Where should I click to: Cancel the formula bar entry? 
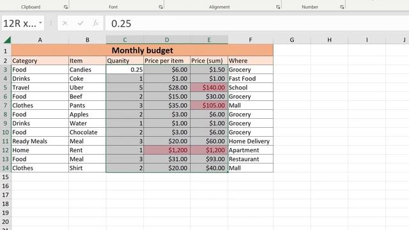pyautogui.click(x=65, y=23)
